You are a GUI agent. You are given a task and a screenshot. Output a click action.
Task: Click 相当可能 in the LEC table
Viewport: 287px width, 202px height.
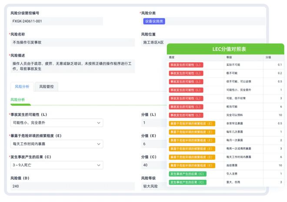[232, 107]
